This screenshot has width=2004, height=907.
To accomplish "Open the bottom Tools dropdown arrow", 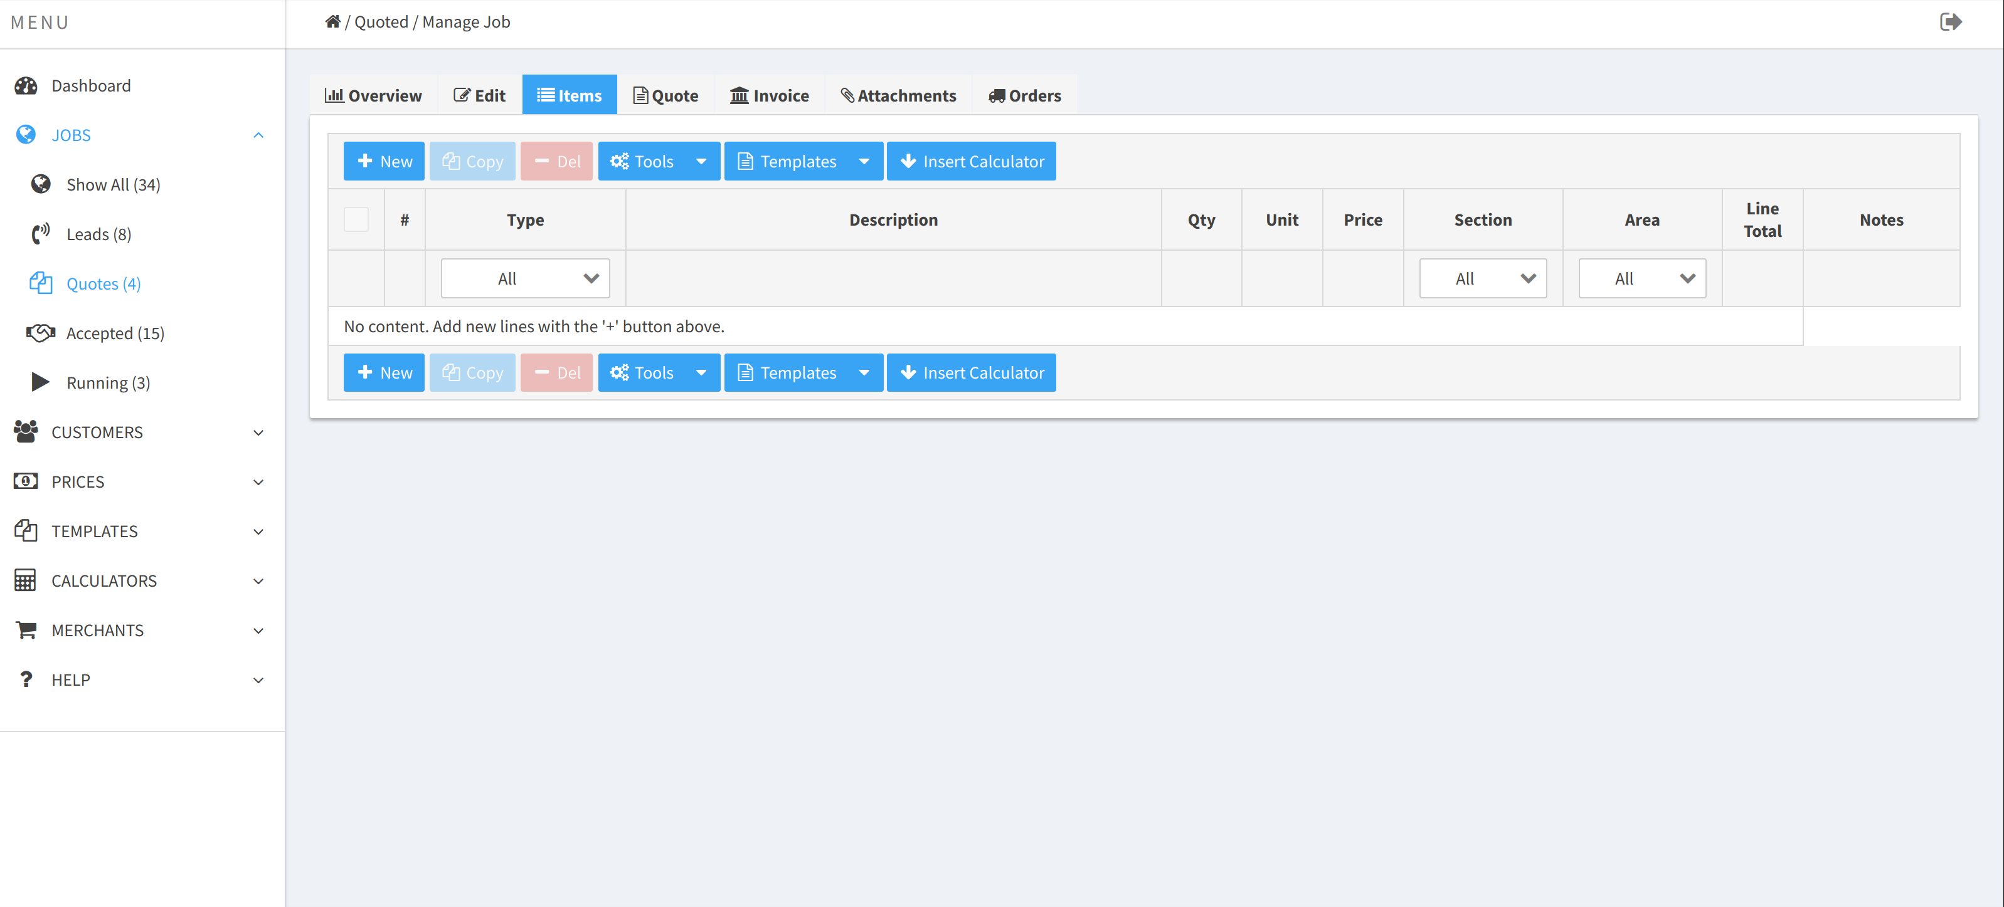I will click(702, 373).
